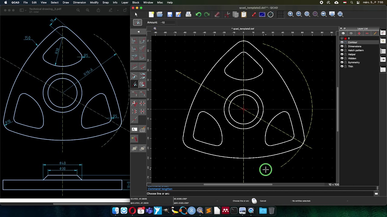Viewport: 387px width, 217px height.
Task: Unlock layer 0 with red lock icon
Action: pyautogui.click(x=346, y=38)
